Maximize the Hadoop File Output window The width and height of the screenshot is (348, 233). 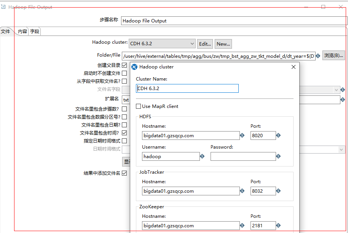(x=323, y=7)
